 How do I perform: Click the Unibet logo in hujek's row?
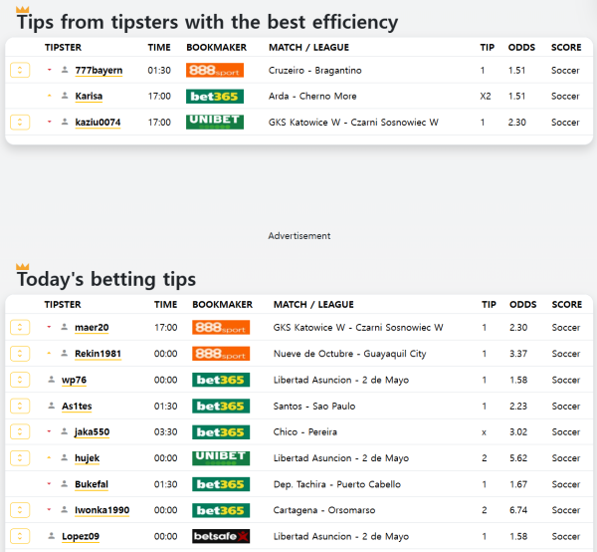220,458
